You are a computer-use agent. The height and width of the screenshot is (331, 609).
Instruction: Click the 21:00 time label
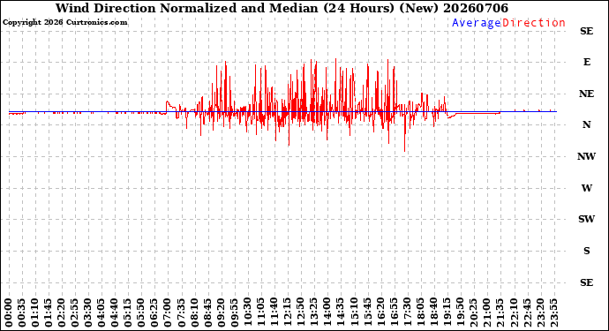tap(488, 313)
